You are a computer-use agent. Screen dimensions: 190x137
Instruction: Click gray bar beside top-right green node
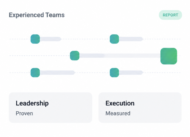click(x=131, y=39)
